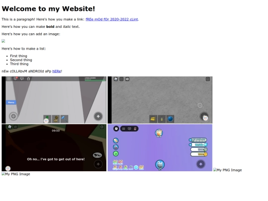Click the backpack icon in gray-floor screenshot's top bar
The height and width of the screenshot is (201, 268).
(x=29, y=78)
